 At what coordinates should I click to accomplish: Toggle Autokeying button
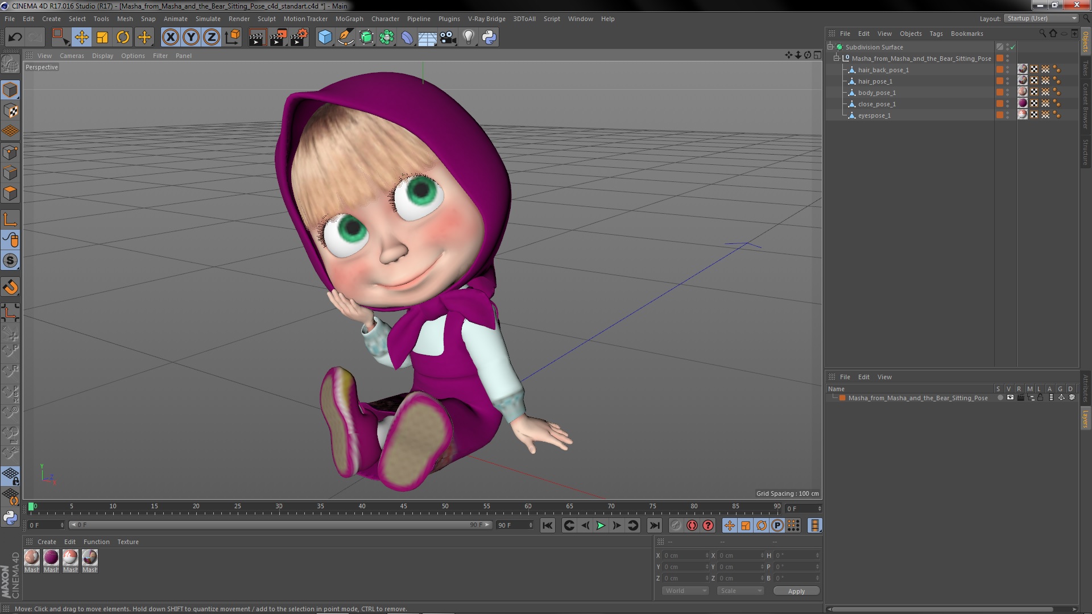[x=692, y=525]
